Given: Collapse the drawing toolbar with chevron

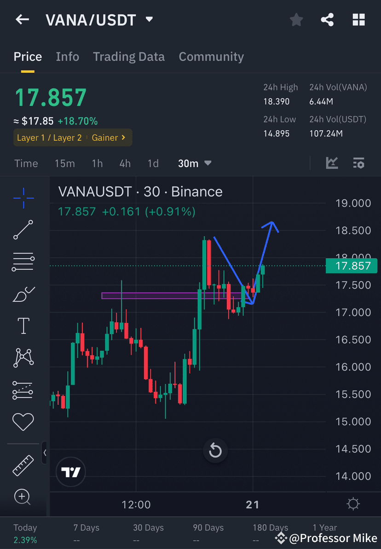Looking at the screenshot, I should pyautogui.click(x=45, y=452).
